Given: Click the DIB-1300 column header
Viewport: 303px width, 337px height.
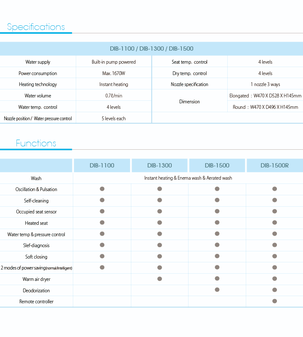Looking at the screenshot, I should [159, 165].
